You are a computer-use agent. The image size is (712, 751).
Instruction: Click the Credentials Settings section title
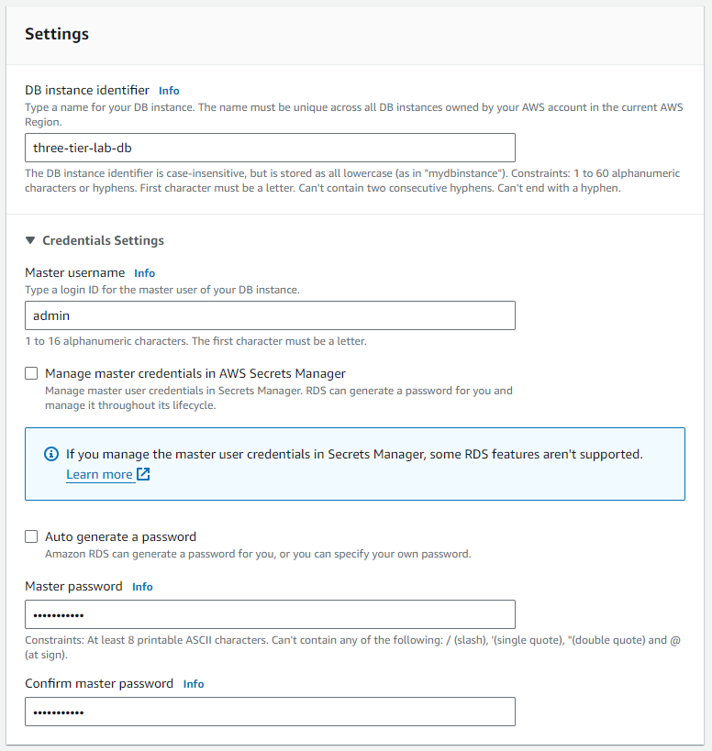pyautogui.click(x=103, y=240)
